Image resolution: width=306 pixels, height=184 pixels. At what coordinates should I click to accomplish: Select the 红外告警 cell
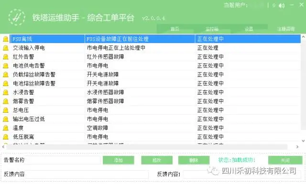point(23,57)
